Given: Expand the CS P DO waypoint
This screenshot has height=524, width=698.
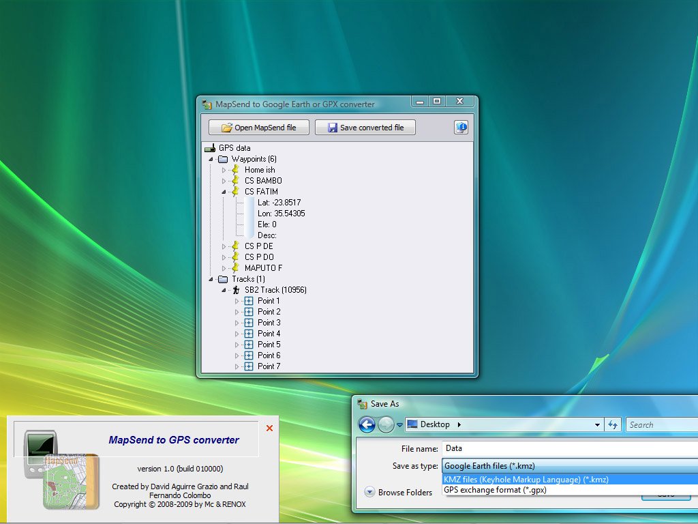Looking at the screenshot, I should (224, 257).
